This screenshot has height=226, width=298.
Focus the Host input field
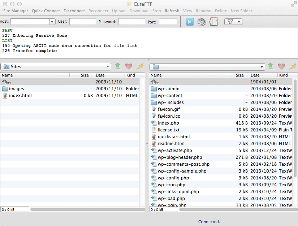30,22
